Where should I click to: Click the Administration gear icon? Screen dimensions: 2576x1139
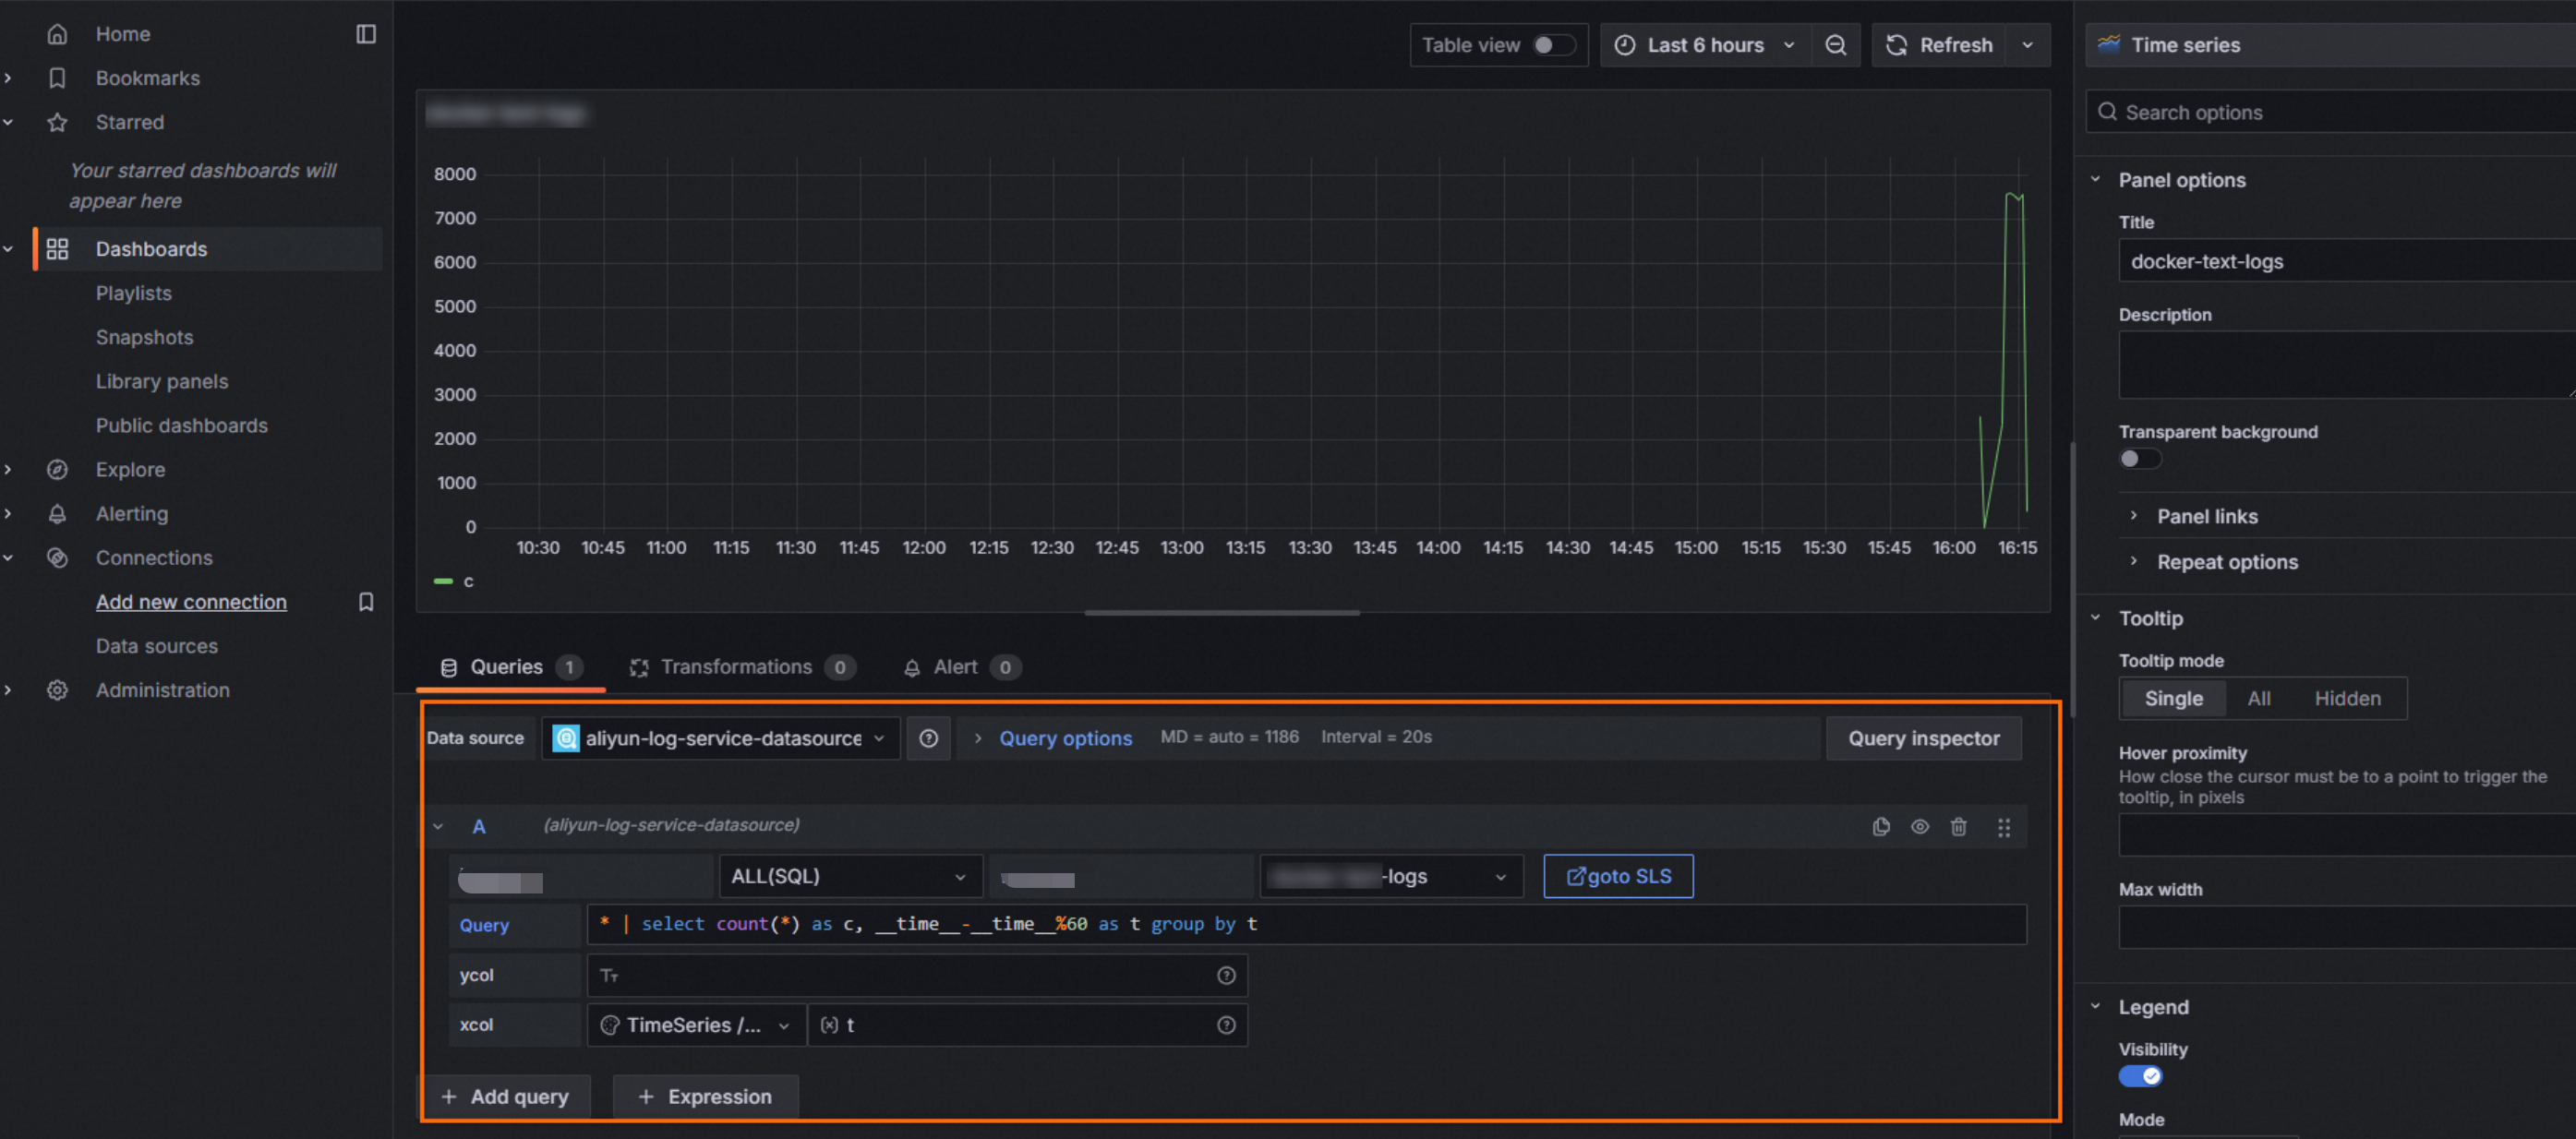pyautogui.click(x=57, y=690)
